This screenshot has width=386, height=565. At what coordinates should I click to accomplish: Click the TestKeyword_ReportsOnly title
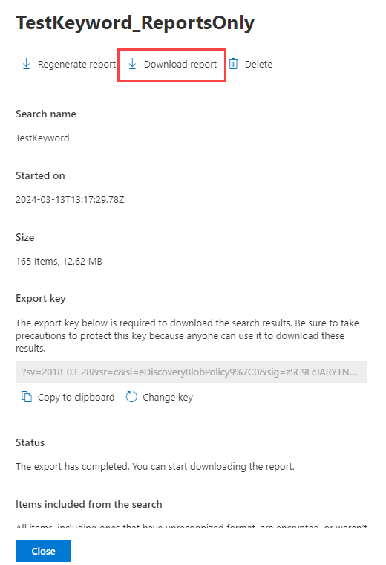click(135, 23)
